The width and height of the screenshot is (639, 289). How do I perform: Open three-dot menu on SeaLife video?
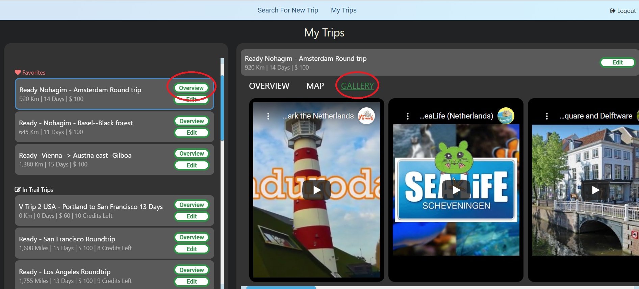pos(408,116)
